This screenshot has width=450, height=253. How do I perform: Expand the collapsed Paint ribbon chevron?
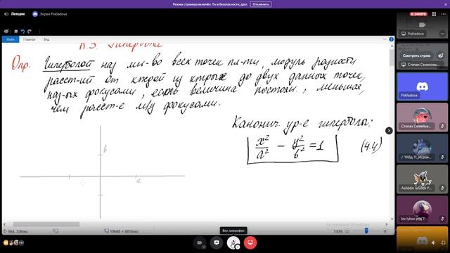[x=385, y=39]
